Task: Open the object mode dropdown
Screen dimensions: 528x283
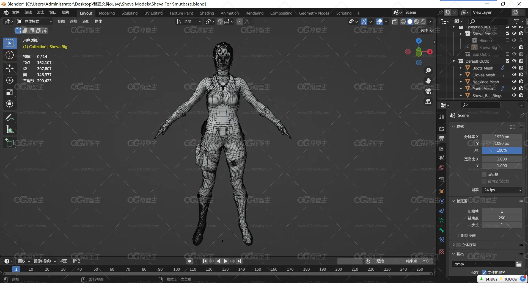Action: 35,21
